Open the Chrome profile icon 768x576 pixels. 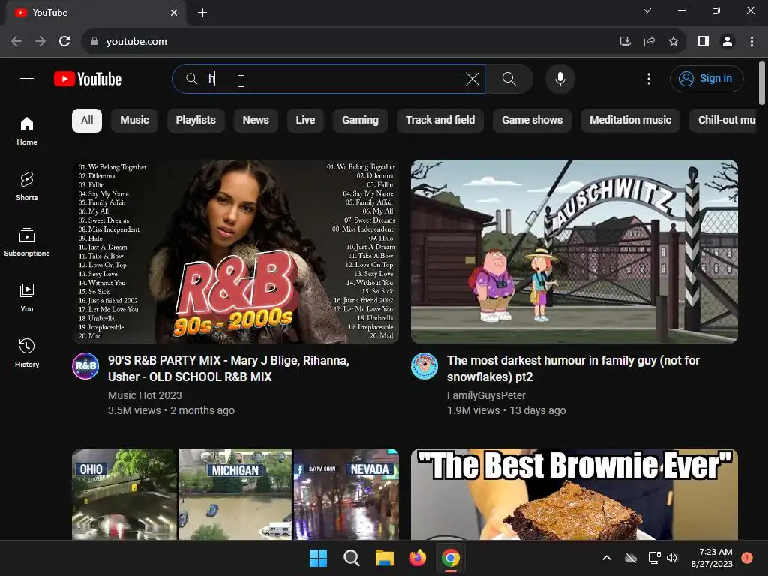pyautogui.click(x=727, y=42)
